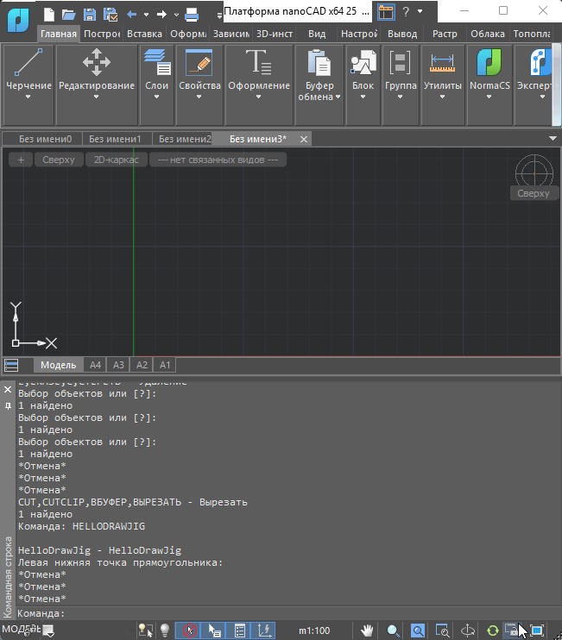Screen dimensions: 562x640
Task: Open the Сверху view dropdown in viewport
Action: click(x=59, y=160)
